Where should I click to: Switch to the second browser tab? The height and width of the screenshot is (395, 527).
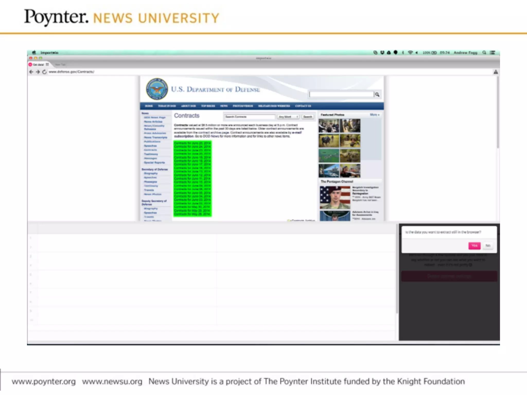click(x=60, y=65)
